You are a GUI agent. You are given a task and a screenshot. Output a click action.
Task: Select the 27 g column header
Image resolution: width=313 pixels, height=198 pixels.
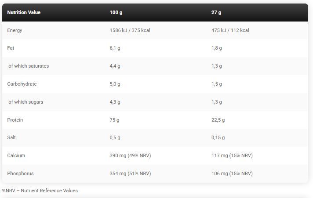pos(216,12)
